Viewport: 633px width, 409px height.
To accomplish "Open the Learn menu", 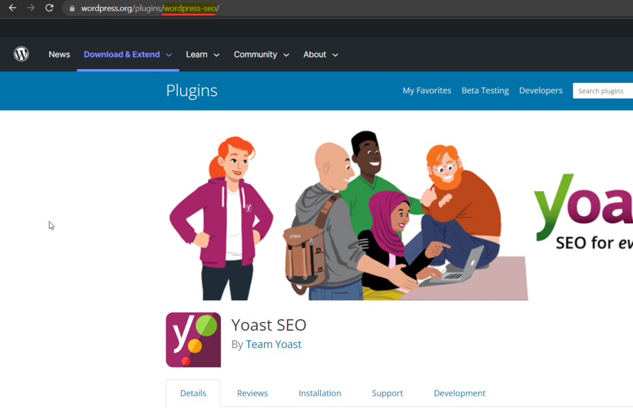I will click(x=197, y=54).
